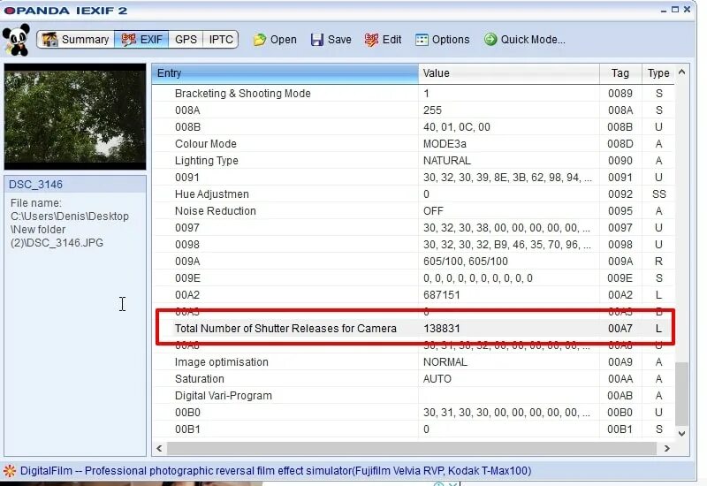This screenshot has width=707, height=486.
Task: Switch to the EXIF tab
Action: [x=141, y=40]
